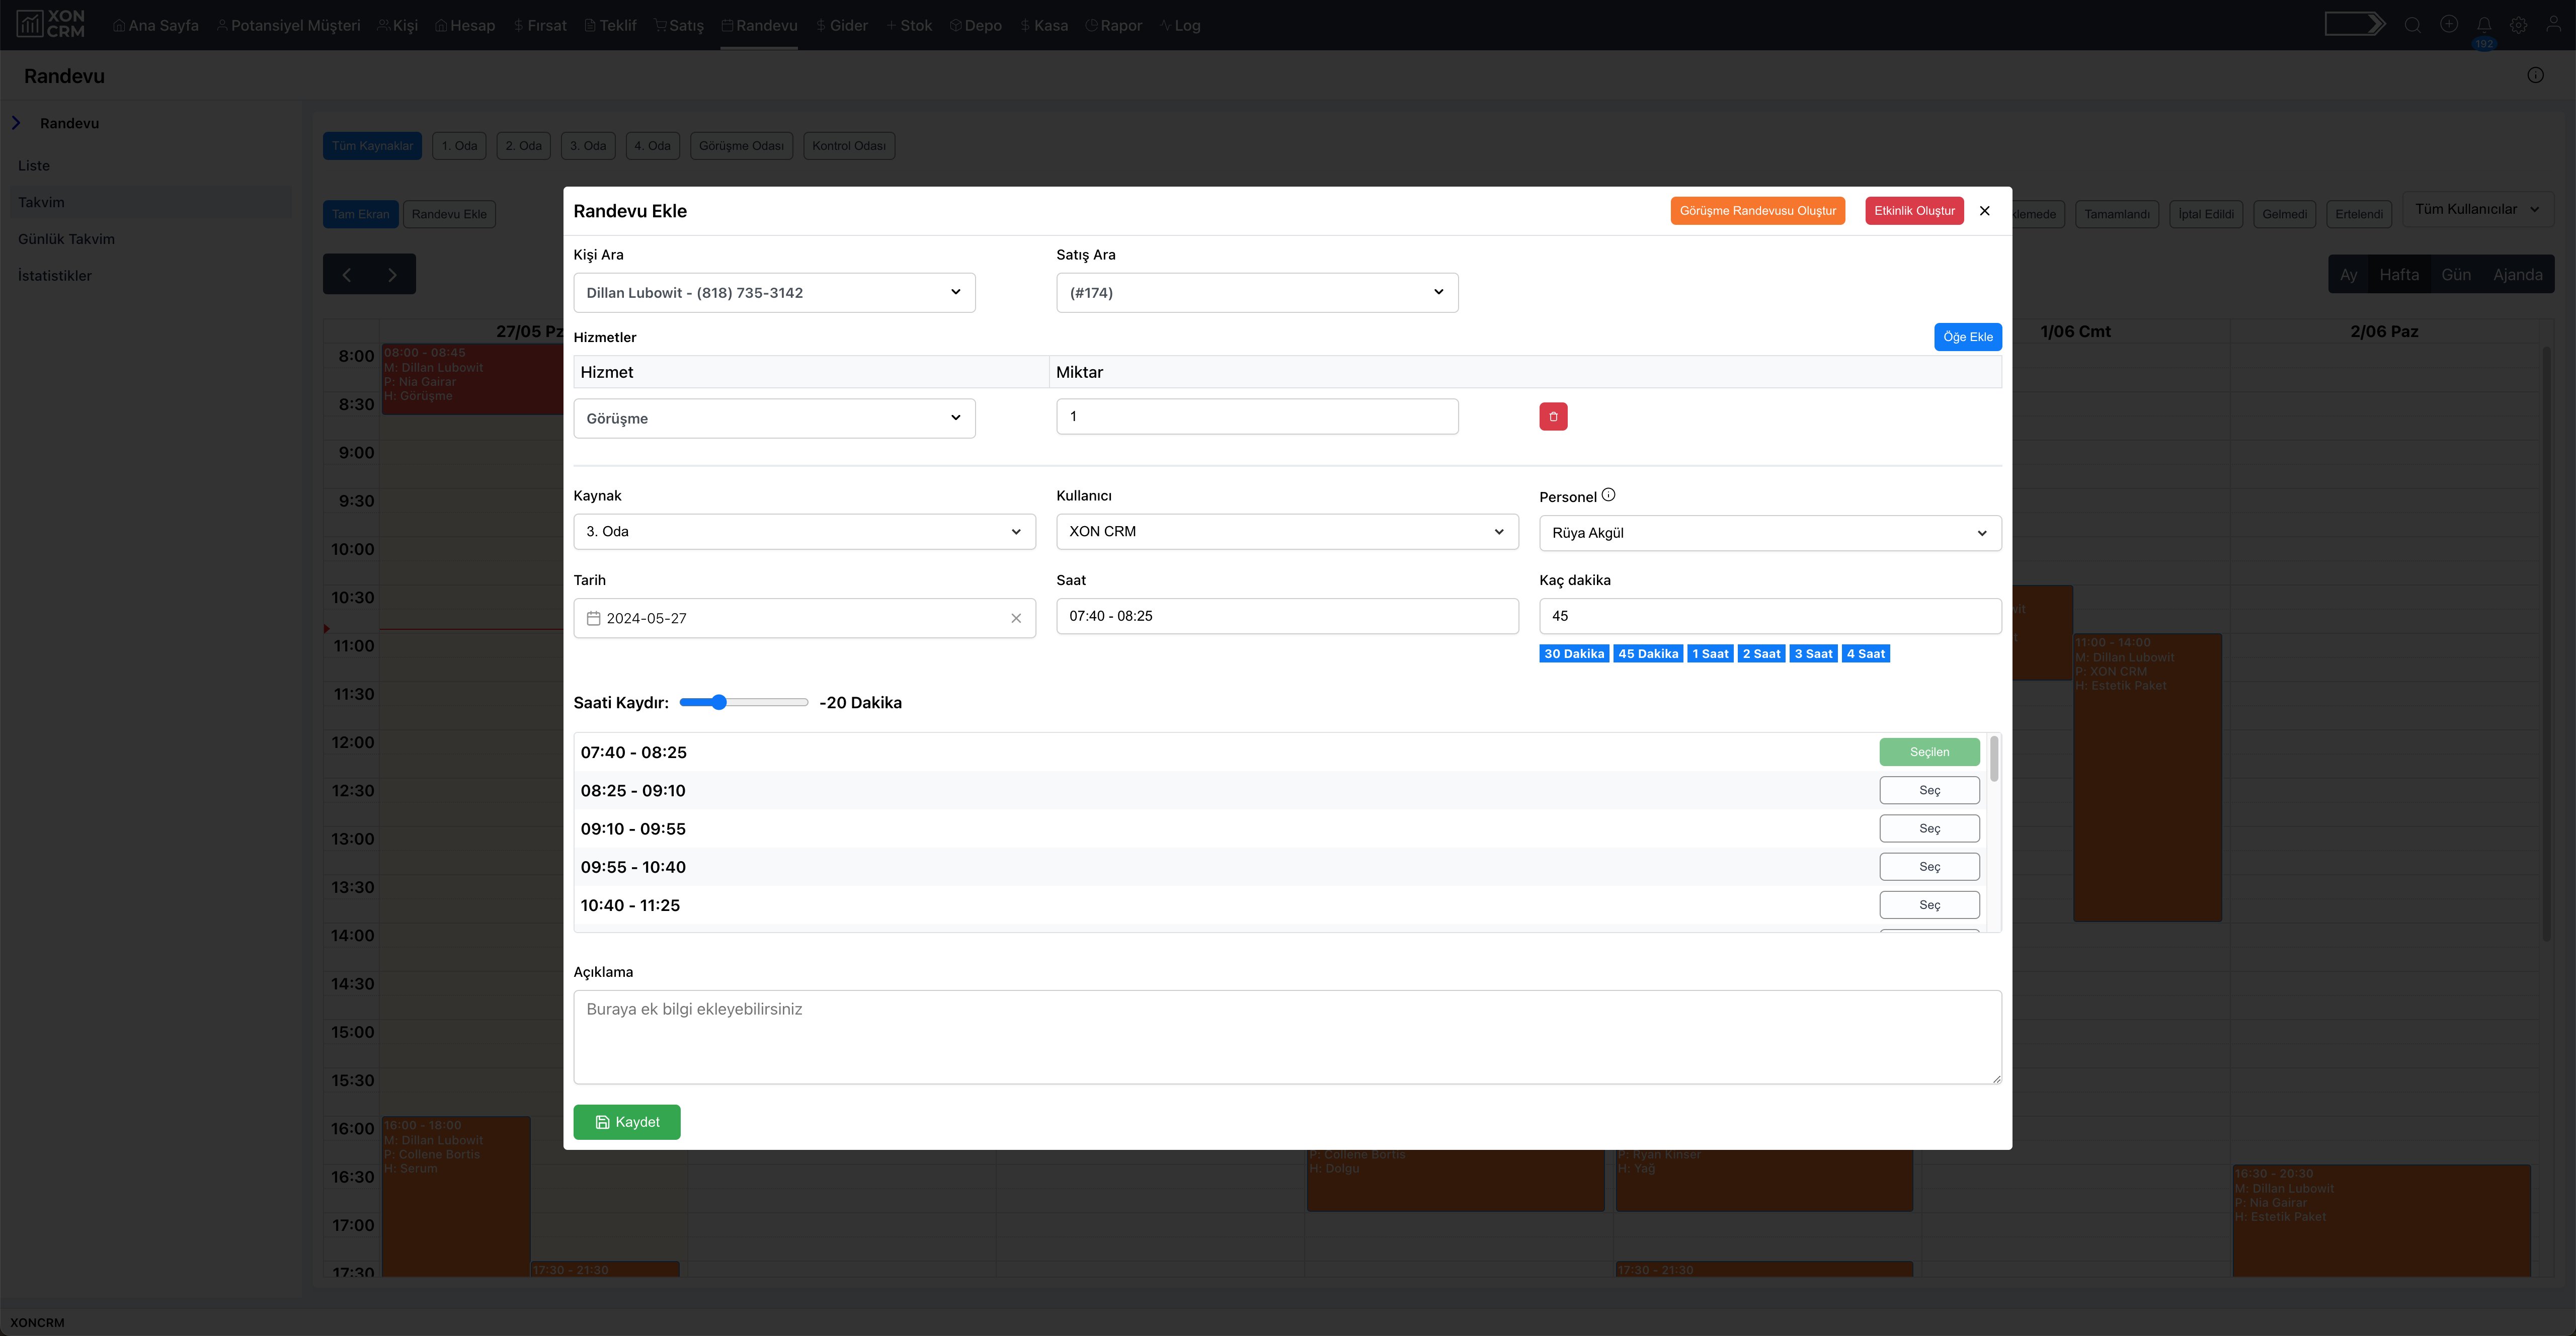Image resolution: width=2576 pixels, height=1336 pixels.
Task: Open the Kişi Ara dropdown
Action: [x=774, y=292]
